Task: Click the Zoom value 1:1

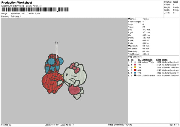Action: pyautogui.click(x=174, y=13)
